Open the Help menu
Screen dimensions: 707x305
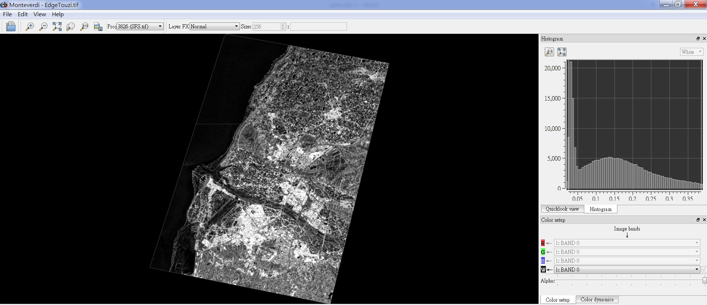point(58,14)
